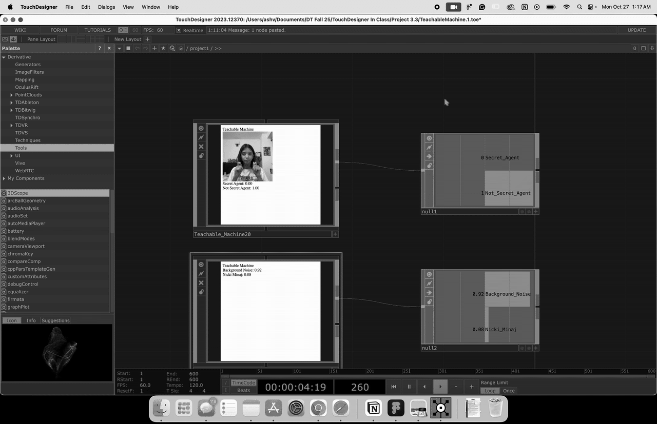The height and width of the screenshot is (424, 657).
Task: Toggle the O|I power button
Action: click(x=123, y=30)
